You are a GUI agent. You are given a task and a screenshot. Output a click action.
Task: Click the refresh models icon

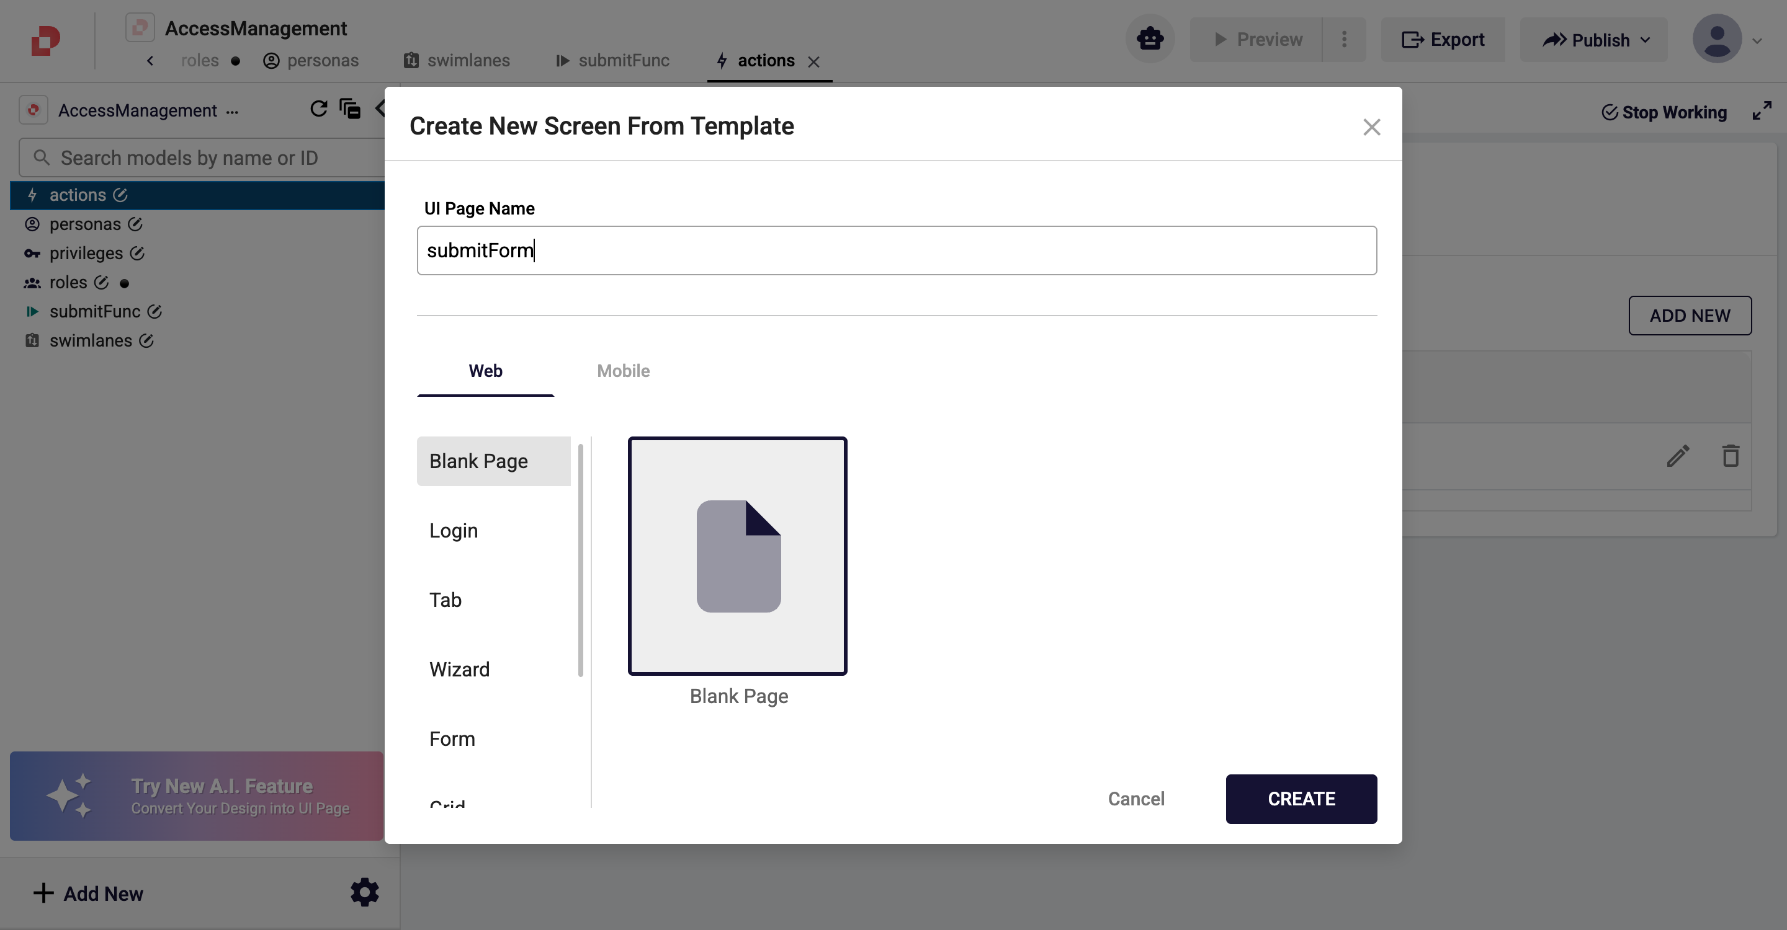pyautogui.click(x=318, y=108)
